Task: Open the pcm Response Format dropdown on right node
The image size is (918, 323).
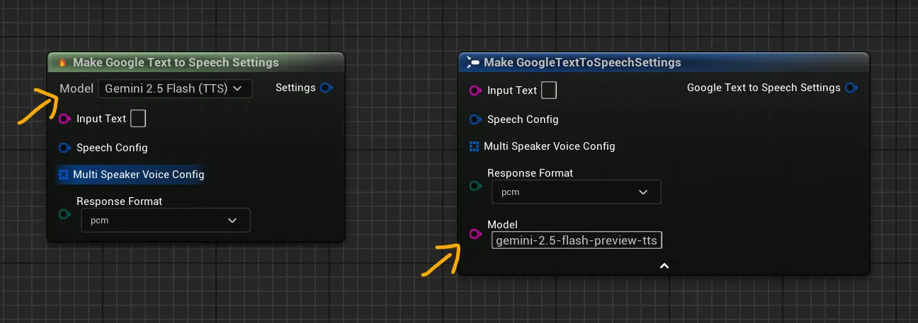Action: click(577, 192)
